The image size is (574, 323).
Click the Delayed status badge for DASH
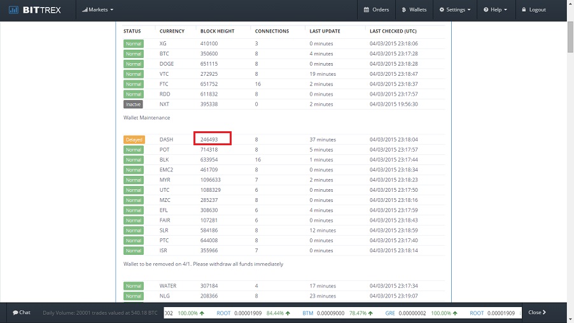(x=134, y=140)
